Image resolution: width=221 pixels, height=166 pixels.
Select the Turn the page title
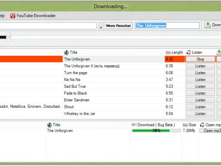75,73
